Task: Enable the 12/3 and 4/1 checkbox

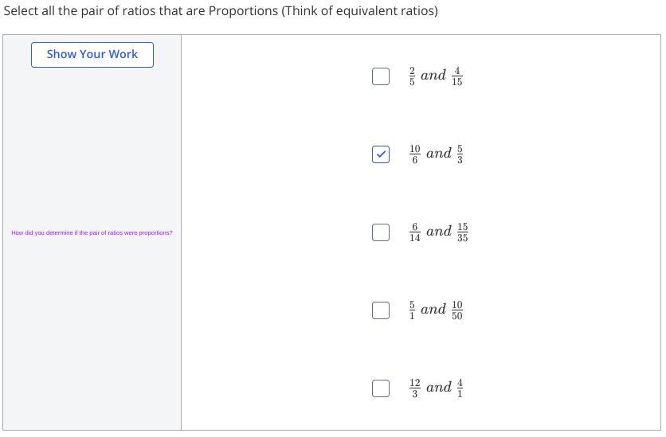Action: point(381,388)
